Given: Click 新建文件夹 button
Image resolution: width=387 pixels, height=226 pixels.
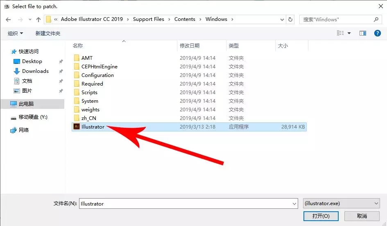Looking at the screenshot, I should click(48, 33).
